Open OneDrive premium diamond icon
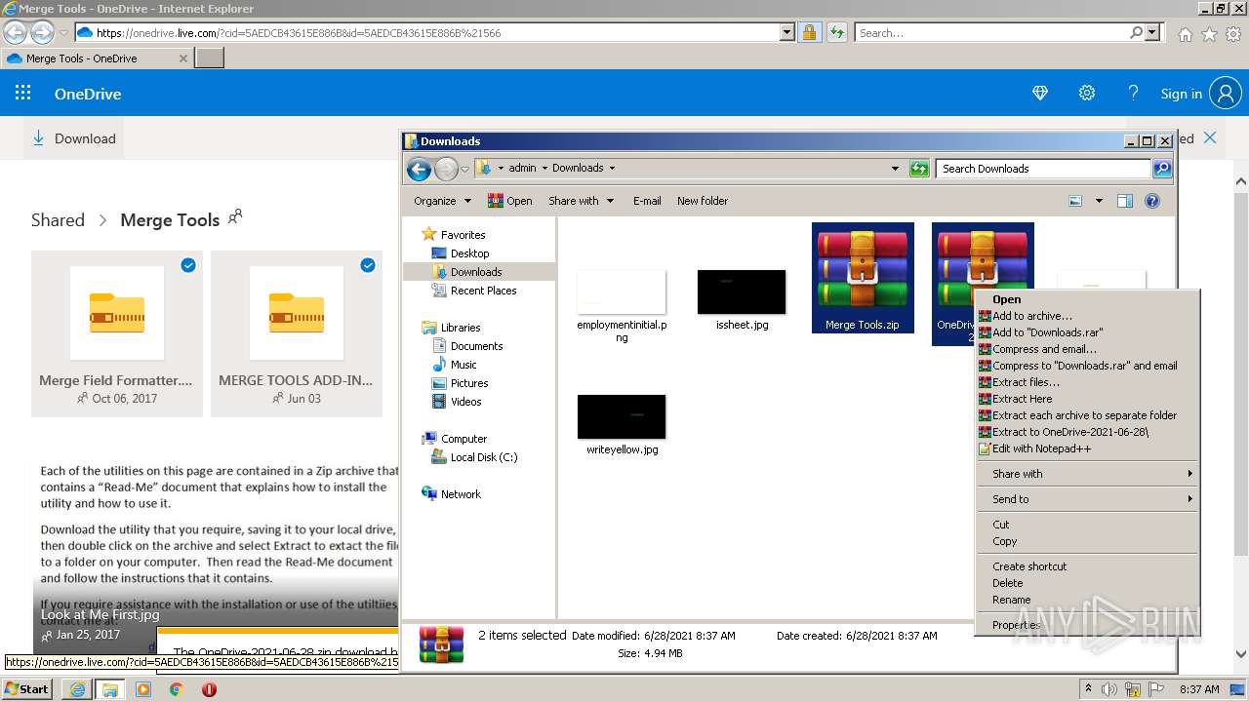Image resolution: width=1249 pixels, height=702 pixels. click(x=1040, y=94)
